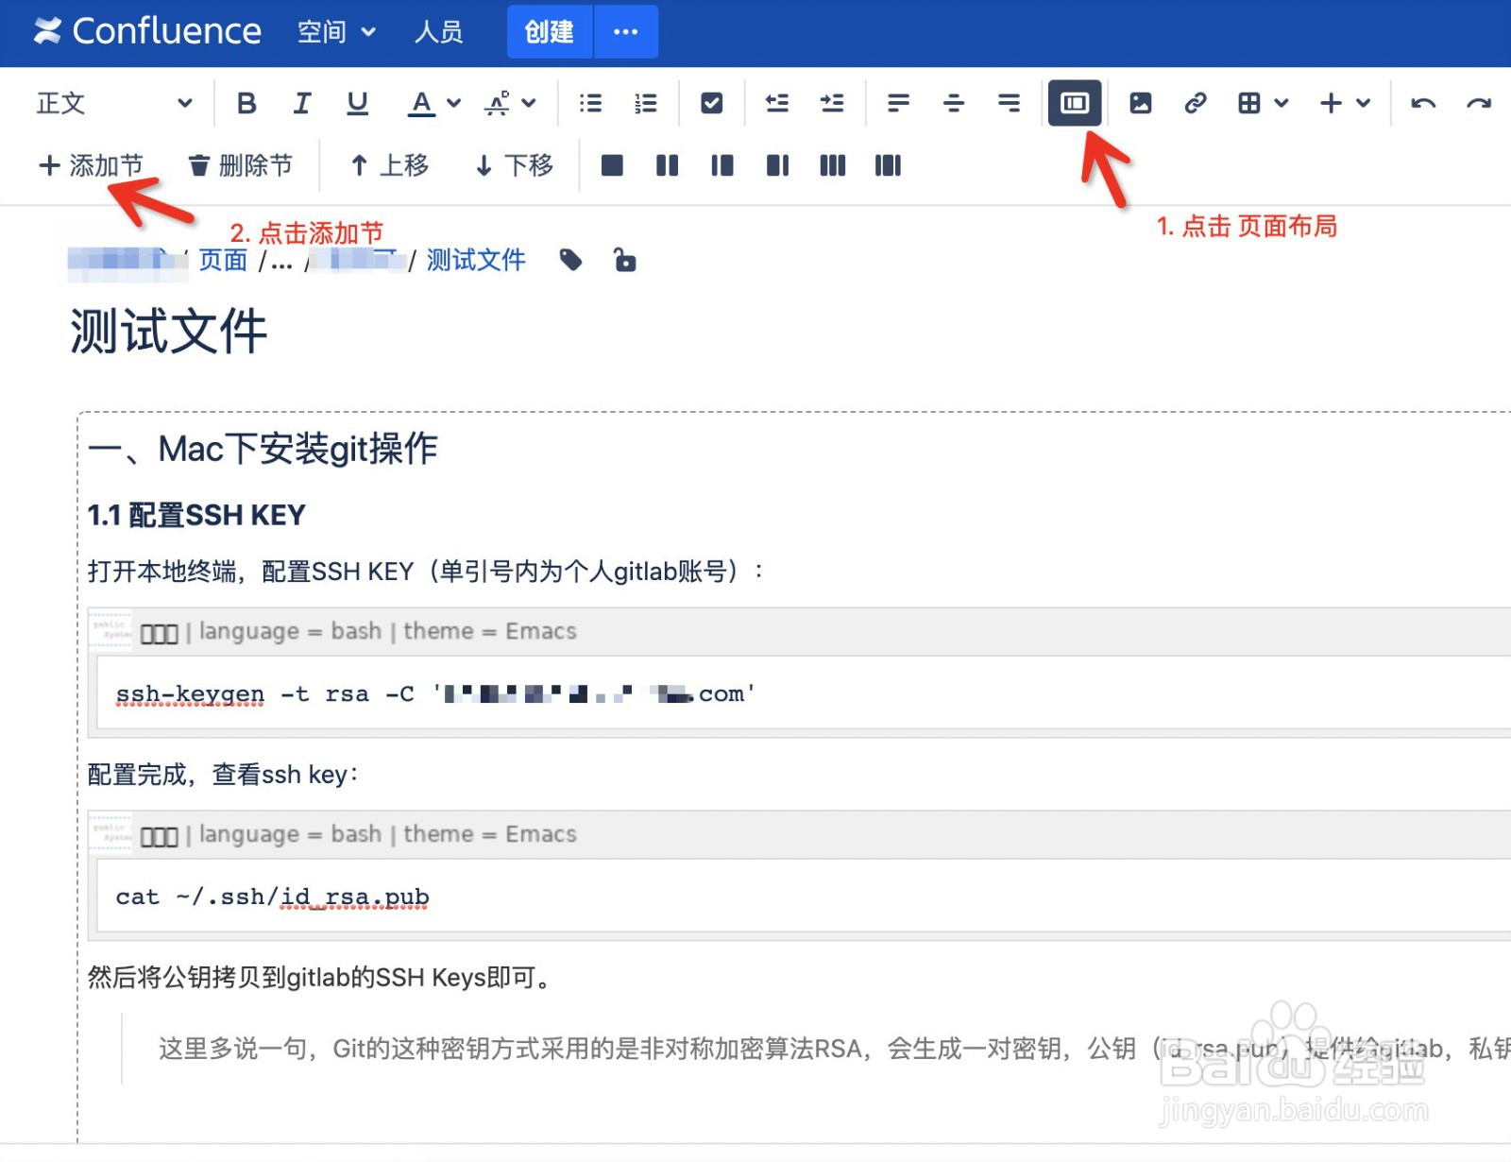Undo the last change
The height and width of the screenshot is (1162, 1511).
[1424, 103]
